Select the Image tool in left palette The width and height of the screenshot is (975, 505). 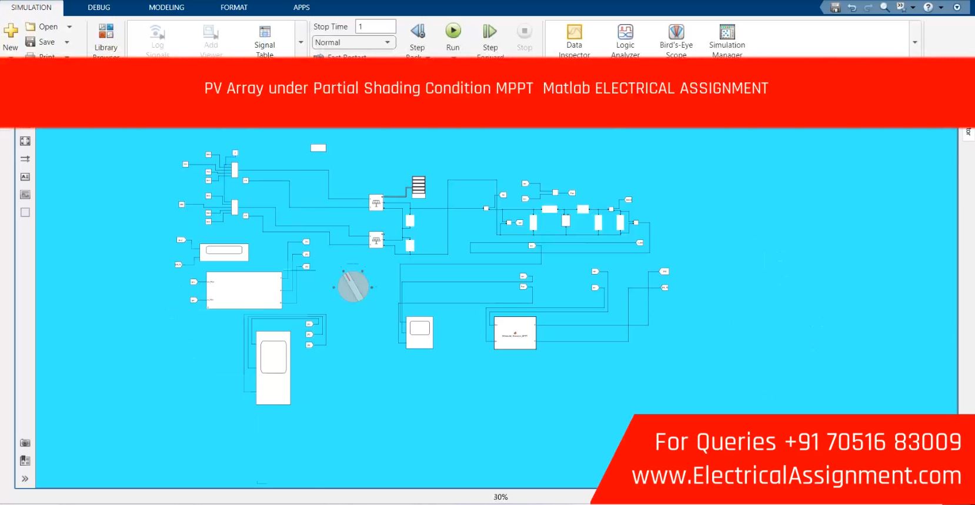pos(25,195)
